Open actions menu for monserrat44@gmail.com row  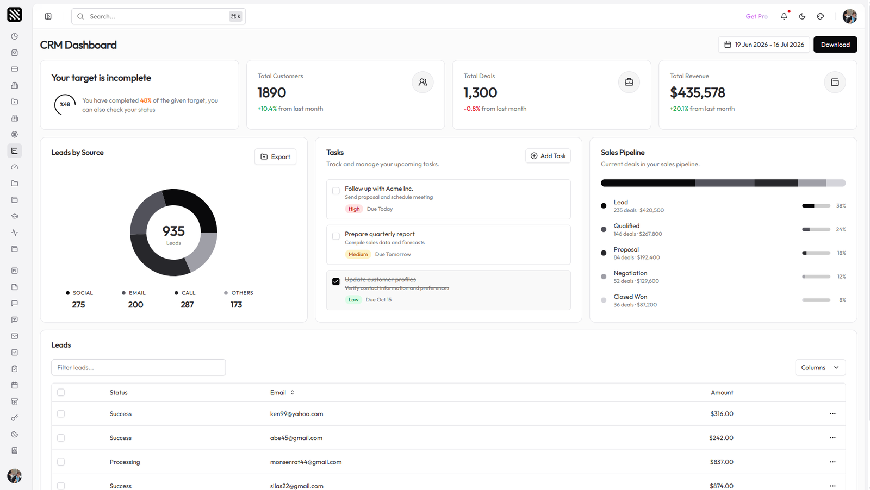pyautogui.click(x=832, y=462)
